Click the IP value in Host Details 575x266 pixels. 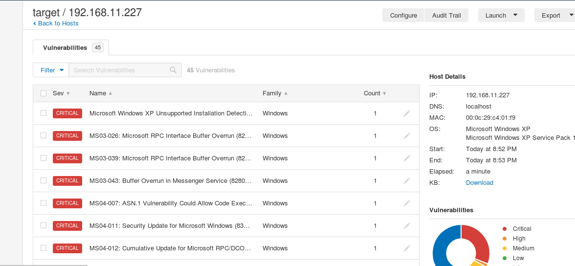click(488, 95)
